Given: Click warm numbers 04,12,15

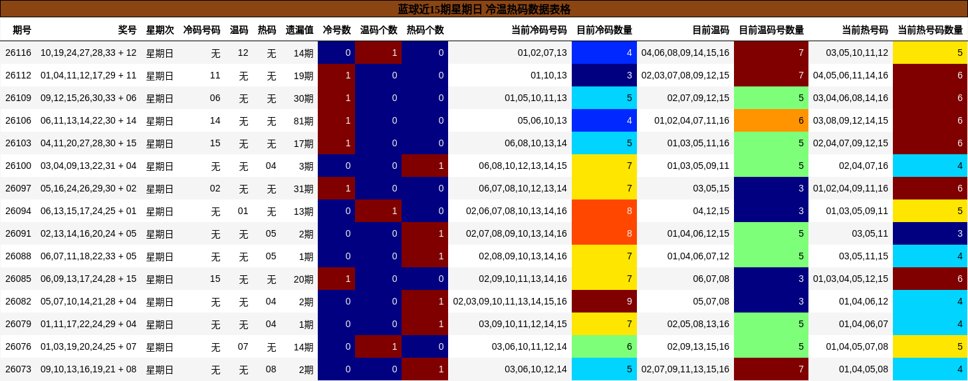Looking at the screenshot, I should (x=711, y=211).
